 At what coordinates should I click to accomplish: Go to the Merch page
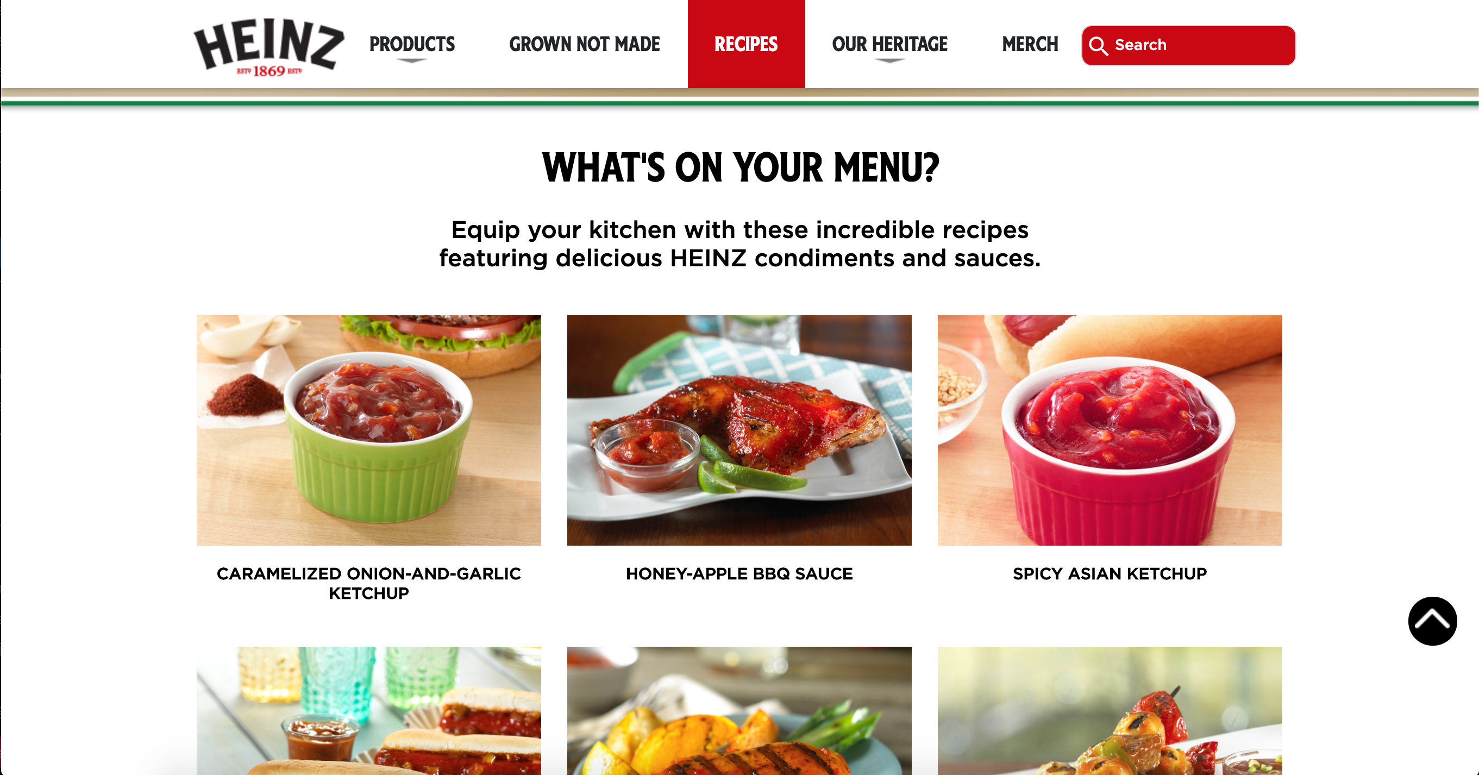[x=1030, y=44]
